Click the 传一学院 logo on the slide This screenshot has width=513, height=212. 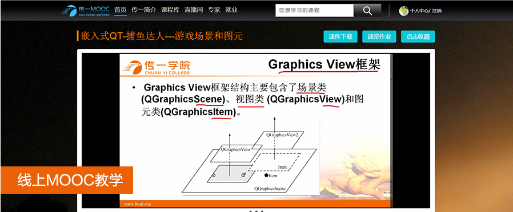click(x=156, y=67)
